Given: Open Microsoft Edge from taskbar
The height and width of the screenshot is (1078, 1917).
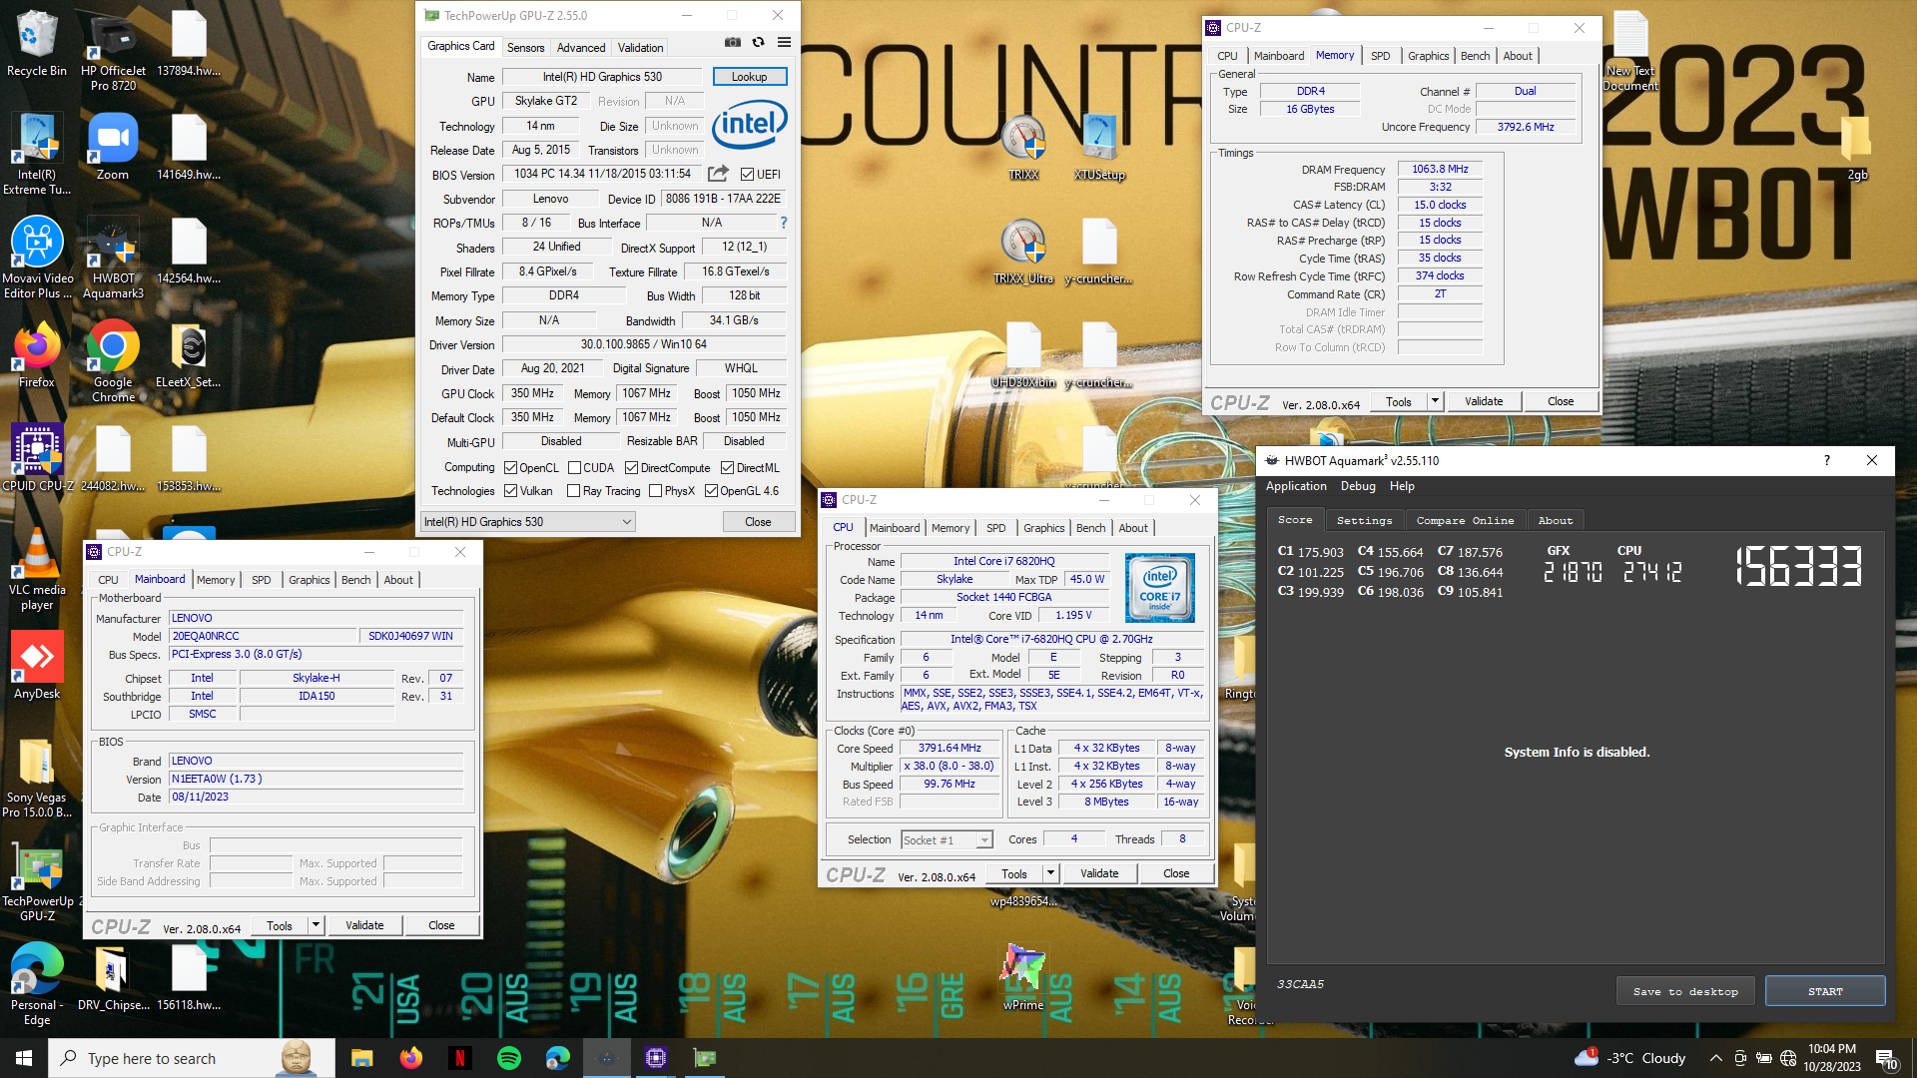Looking at the screenshot, I should coord(557,1058).
